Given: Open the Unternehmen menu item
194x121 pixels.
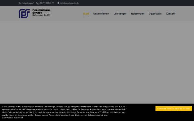Looking at the screenshot, I should coord(101,14).
